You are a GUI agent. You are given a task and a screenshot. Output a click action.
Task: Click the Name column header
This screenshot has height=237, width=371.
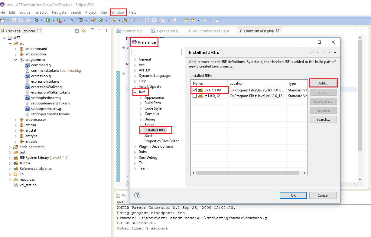[x=209, y=83]
